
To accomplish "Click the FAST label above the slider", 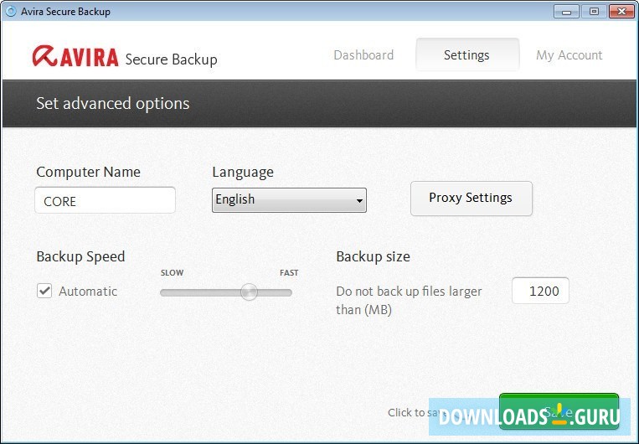I will (289, 273).
